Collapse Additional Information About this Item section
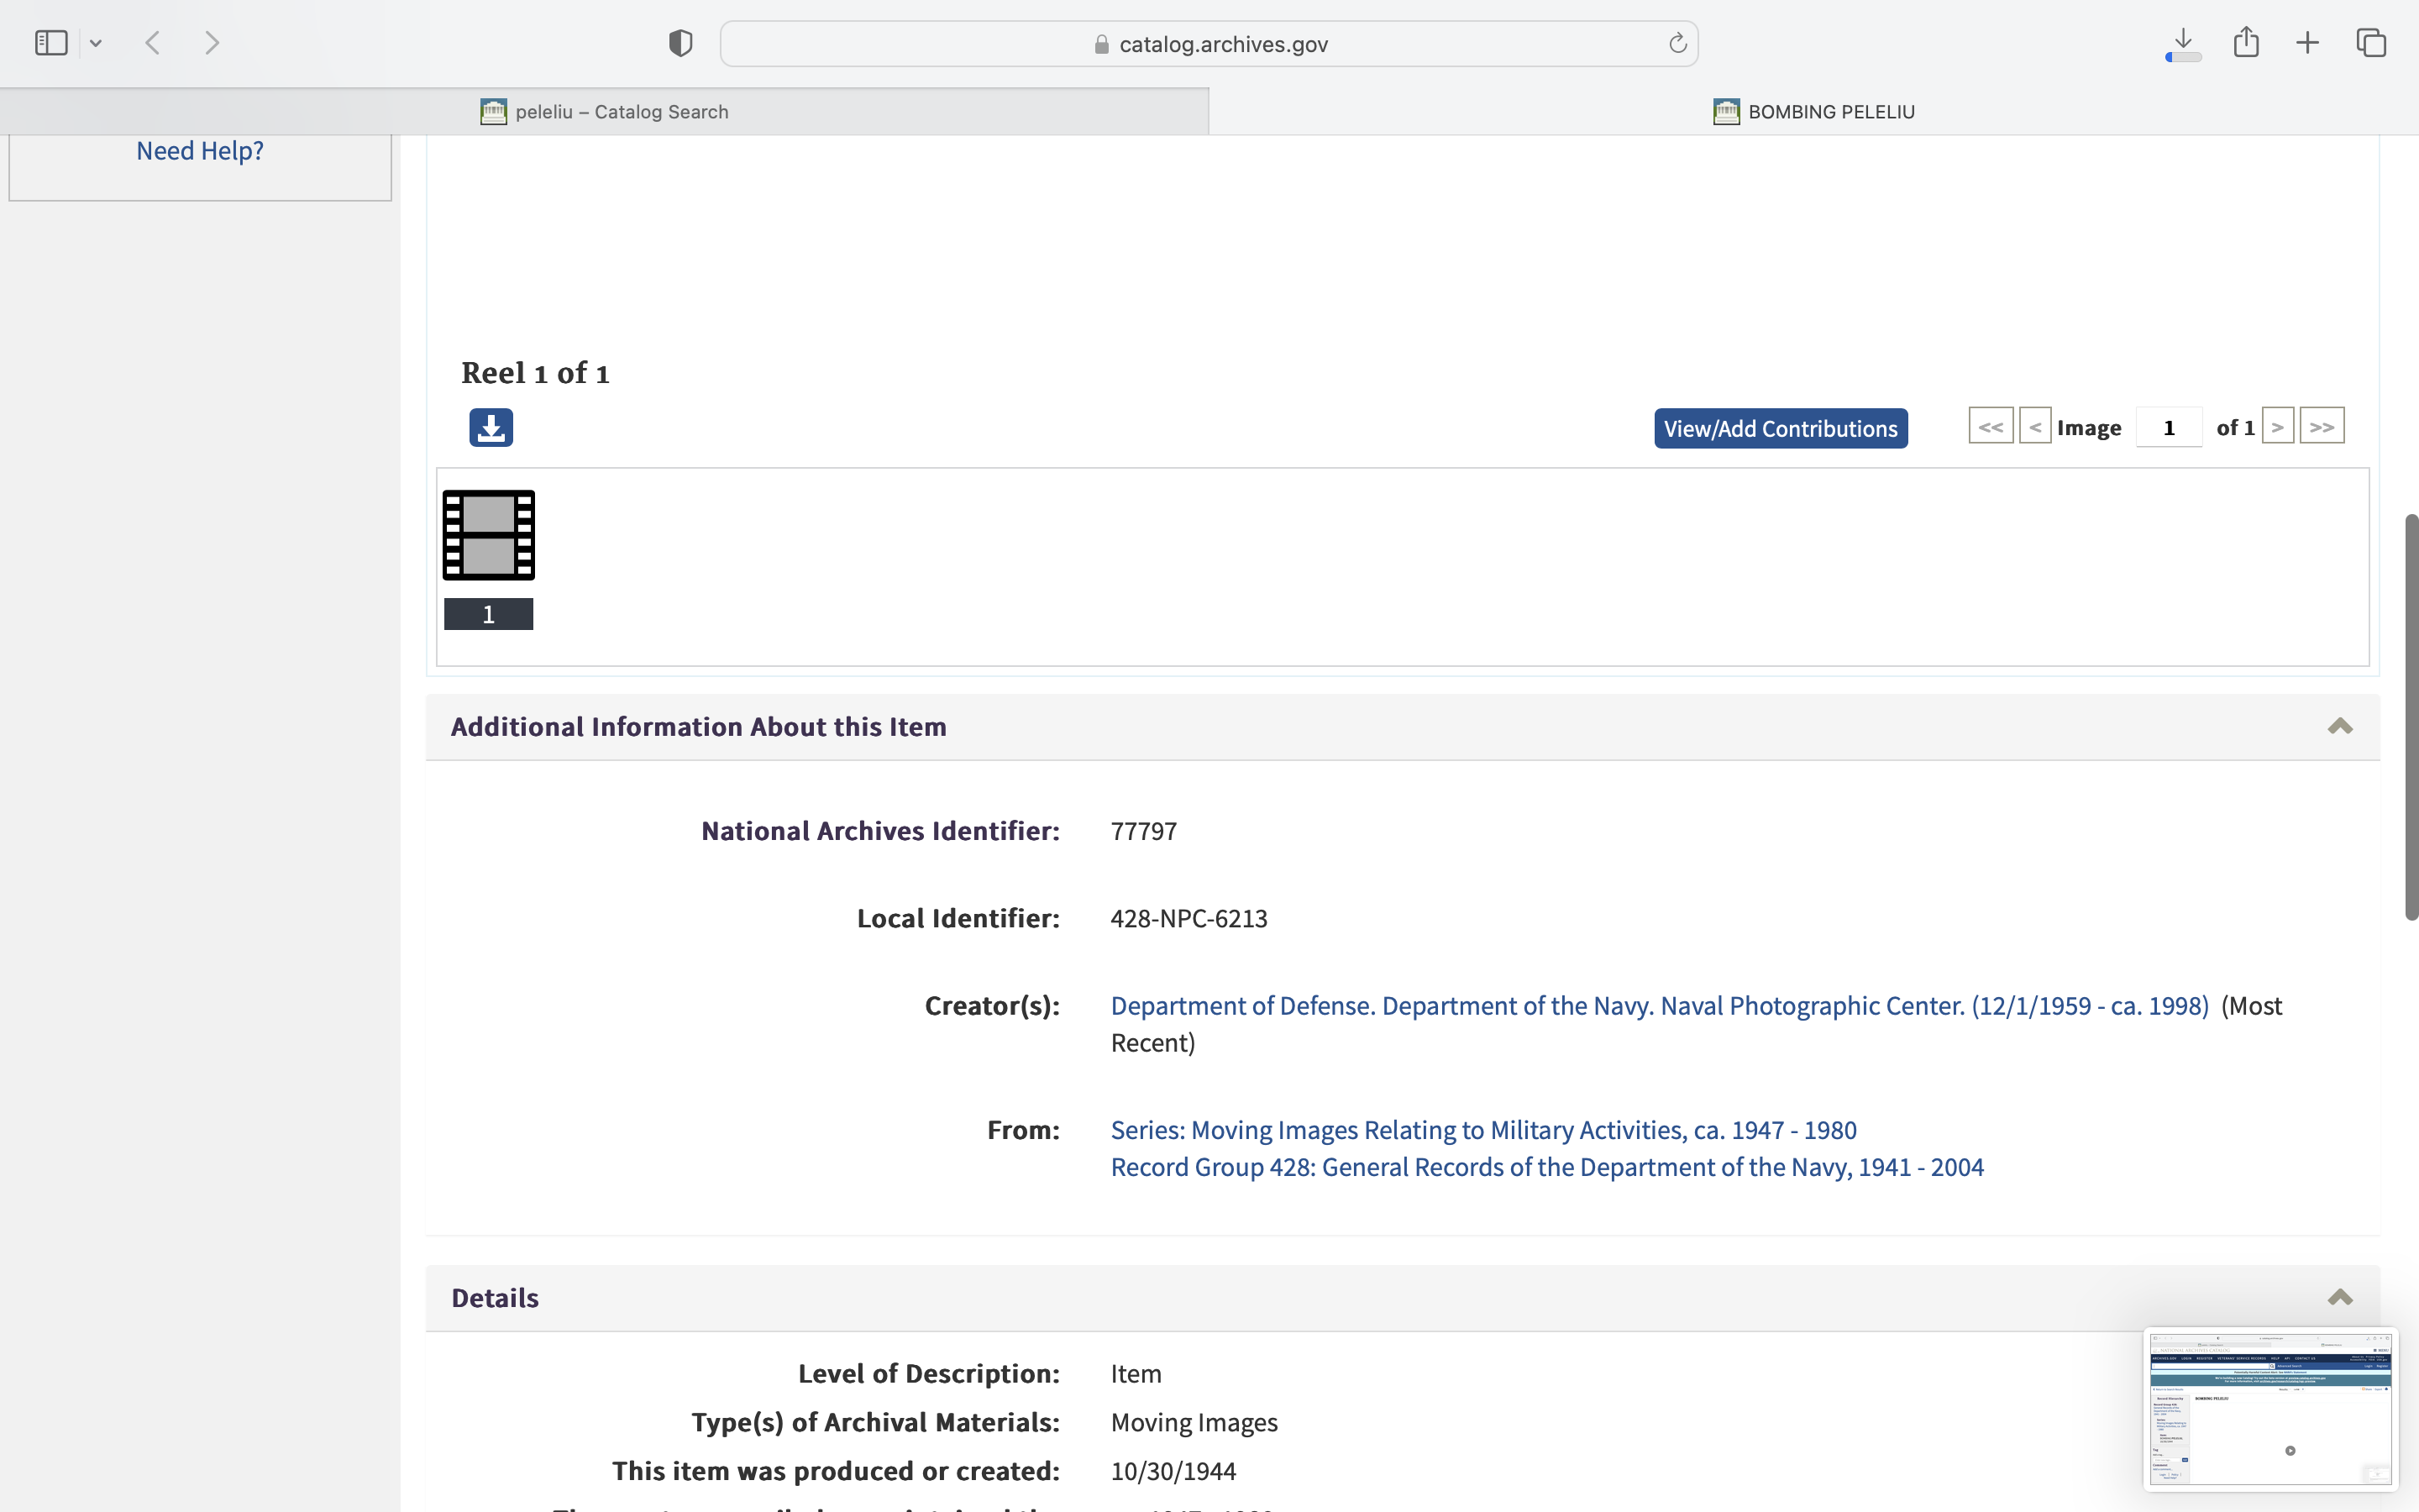2419x1512 pixels. [x=2339, y=727]
